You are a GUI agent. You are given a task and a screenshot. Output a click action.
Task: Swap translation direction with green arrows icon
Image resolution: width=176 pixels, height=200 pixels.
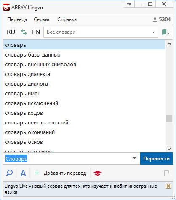pos(24,32)
